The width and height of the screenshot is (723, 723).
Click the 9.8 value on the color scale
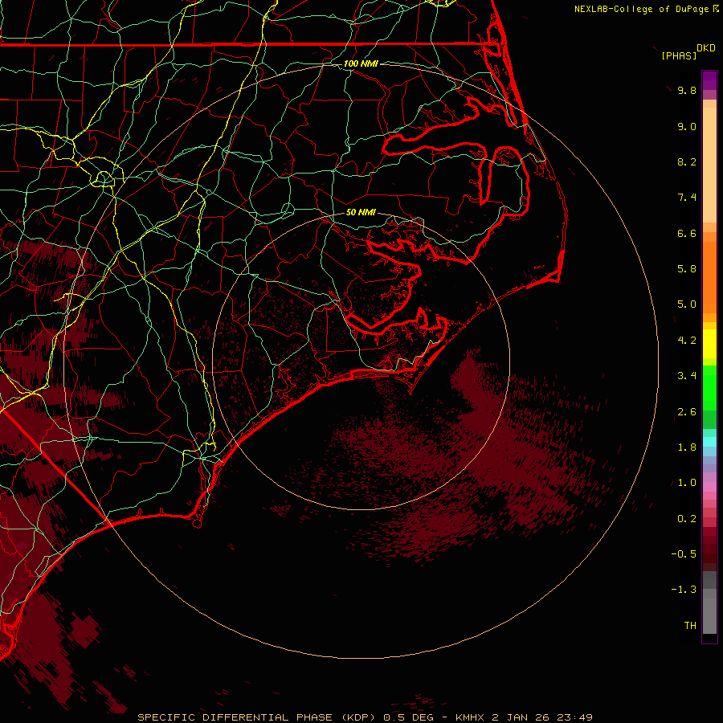[687, 90]
